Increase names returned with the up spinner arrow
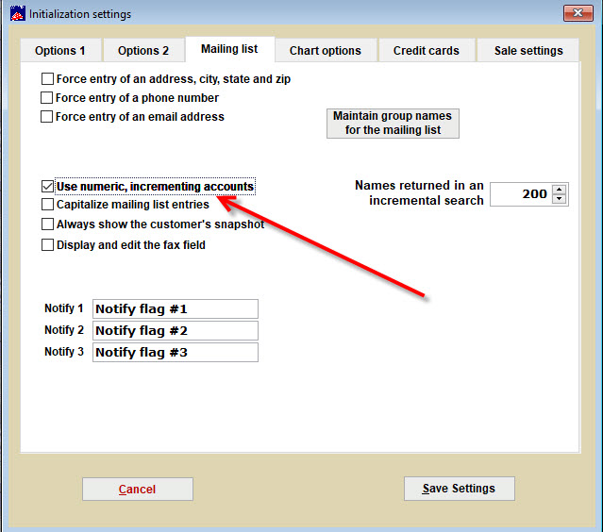The image size is (603, 532). click(560, 190)
